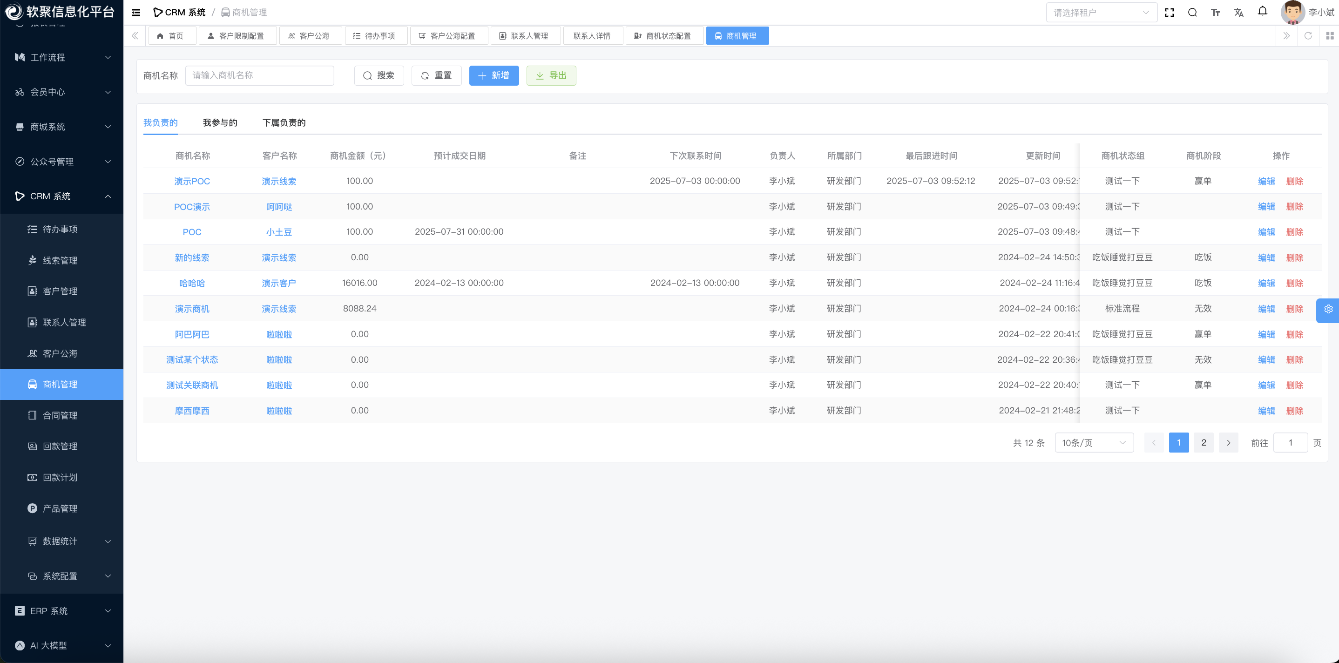Screen dimensions: 1339x663
Task: Open the blue settings gear panel
Action: (1328, 310)
